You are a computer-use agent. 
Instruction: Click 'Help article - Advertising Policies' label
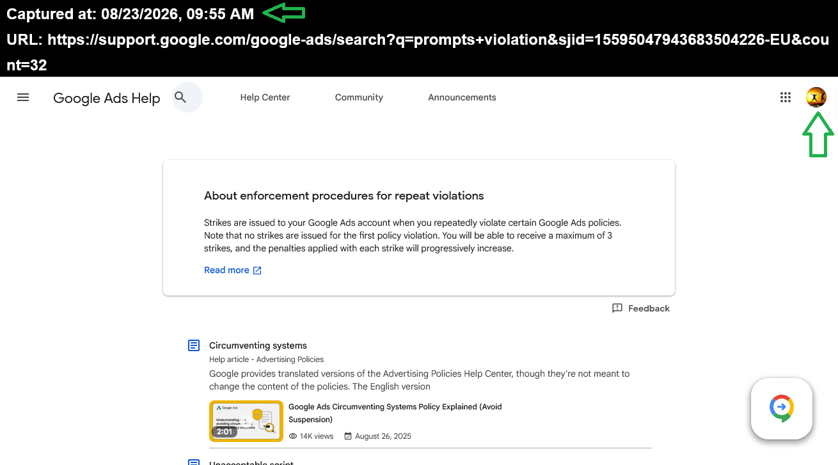click(266, 359)
